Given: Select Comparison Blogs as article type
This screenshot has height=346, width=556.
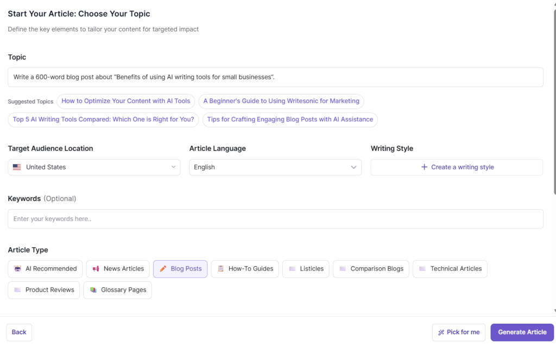Looking at the screenshot, I should pos(371,268).
